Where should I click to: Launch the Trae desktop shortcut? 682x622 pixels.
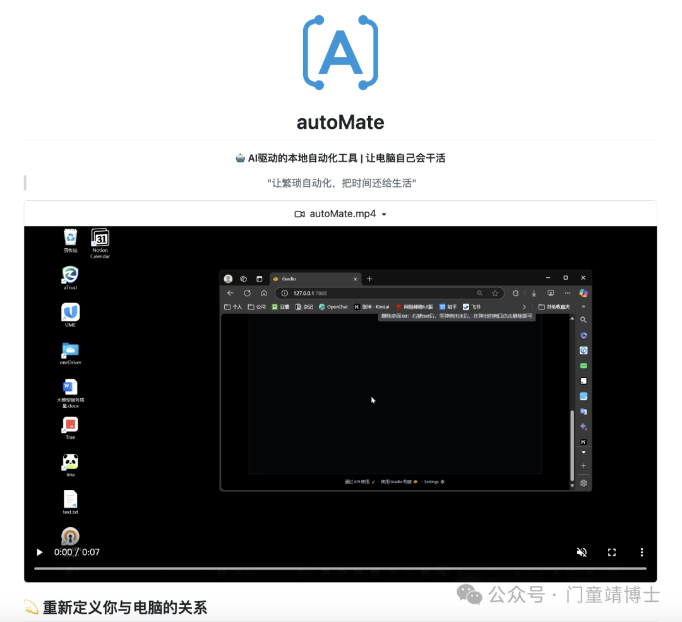point(71,428)
